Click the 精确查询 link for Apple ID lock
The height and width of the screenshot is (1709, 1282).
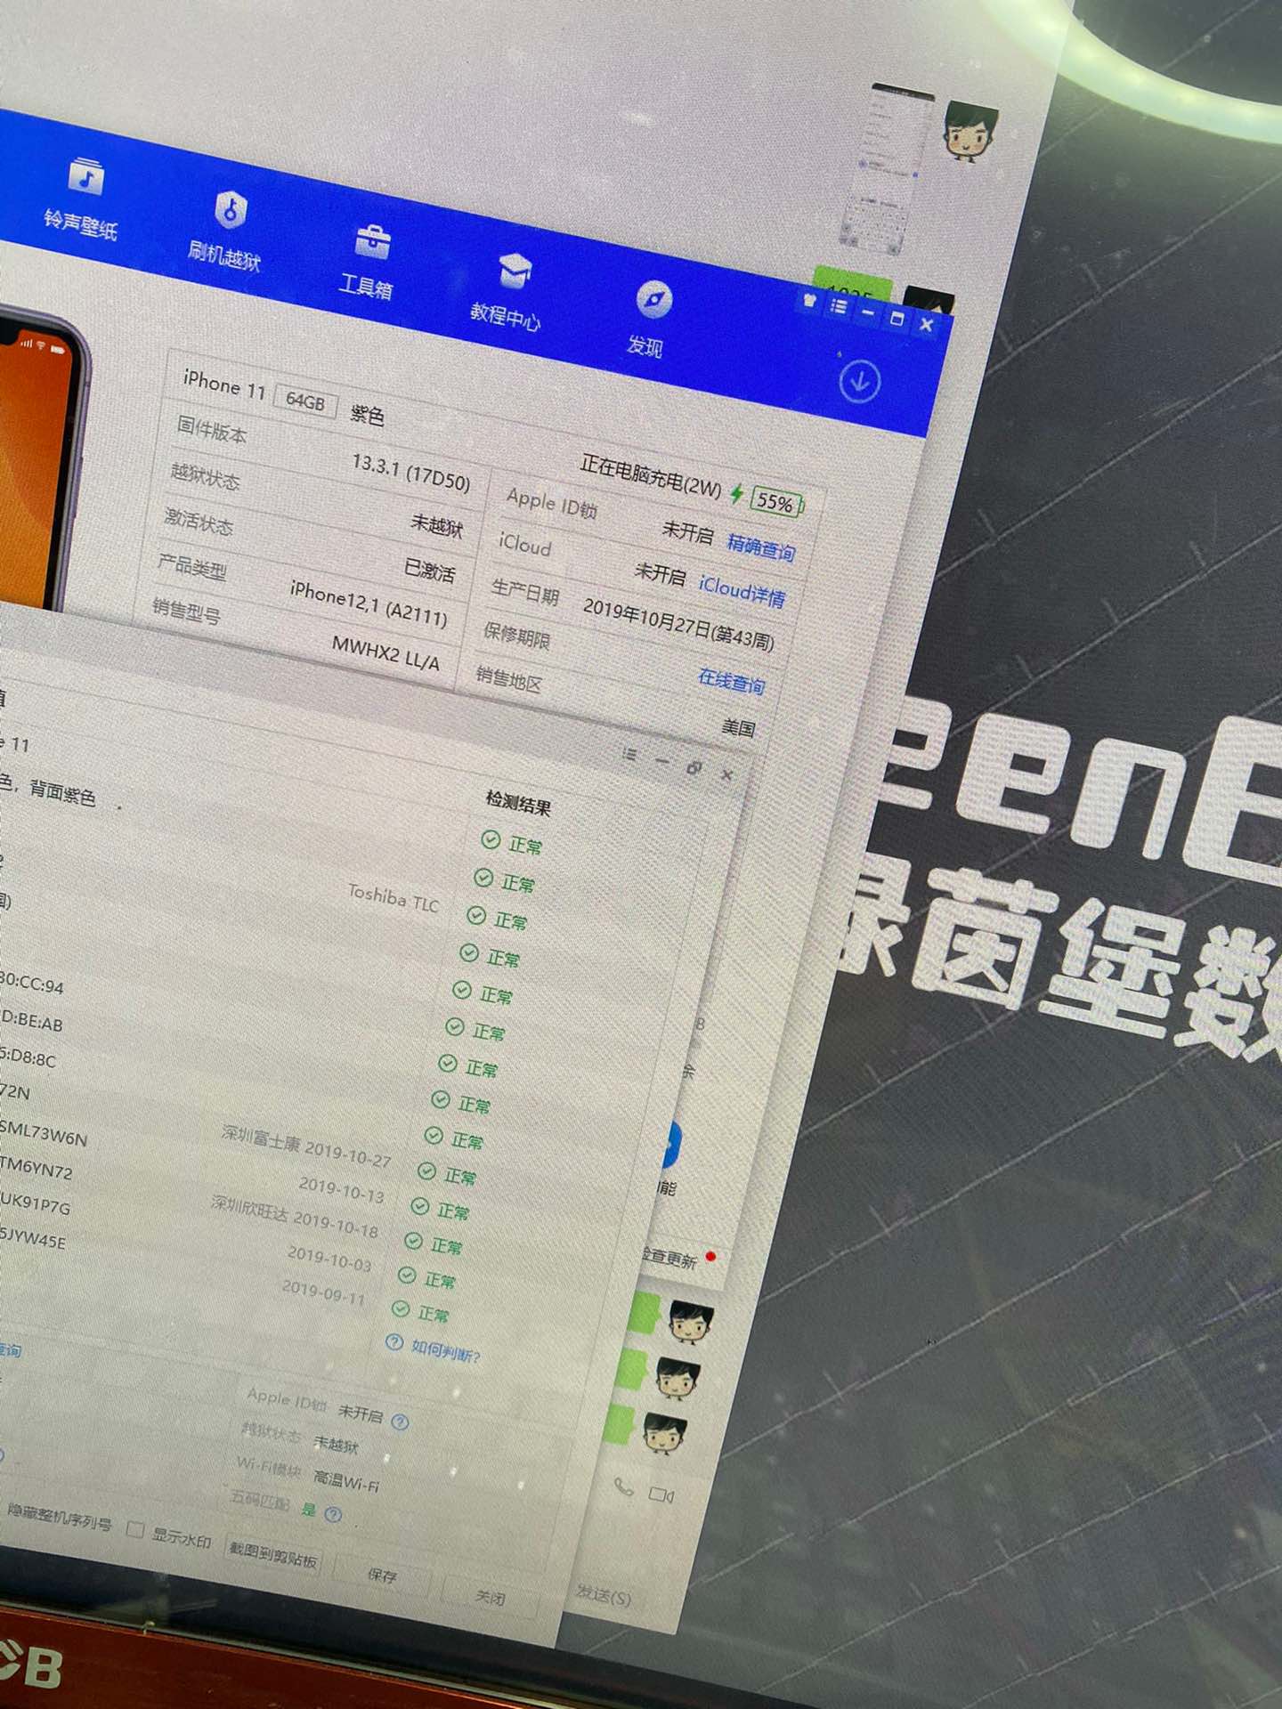[761, 547]
